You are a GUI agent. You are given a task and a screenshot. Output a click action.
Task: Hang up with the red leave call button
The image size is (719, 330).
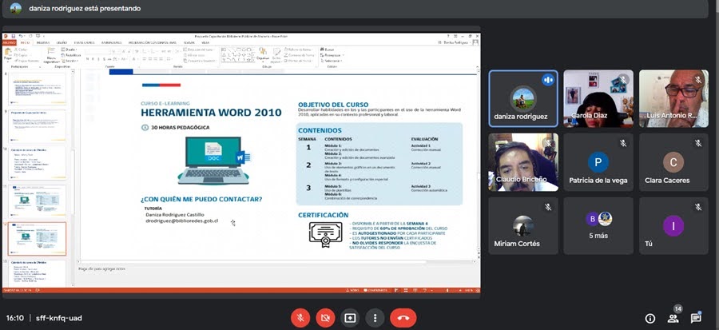(403, 317)
